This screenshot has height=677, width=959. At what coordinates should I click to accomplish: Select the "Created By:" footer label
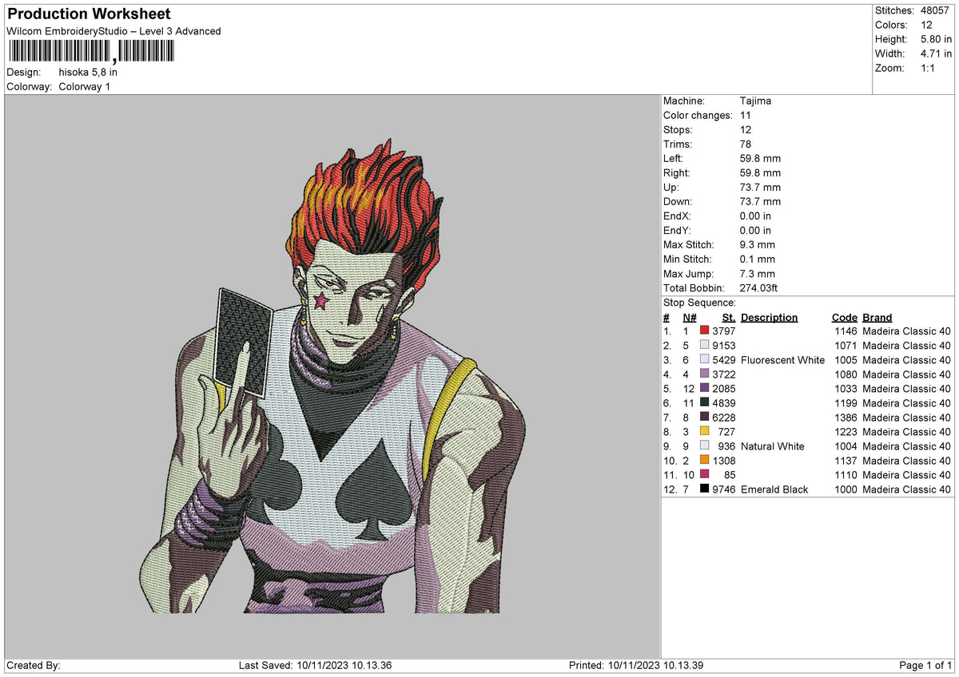[x=34, y=665]
